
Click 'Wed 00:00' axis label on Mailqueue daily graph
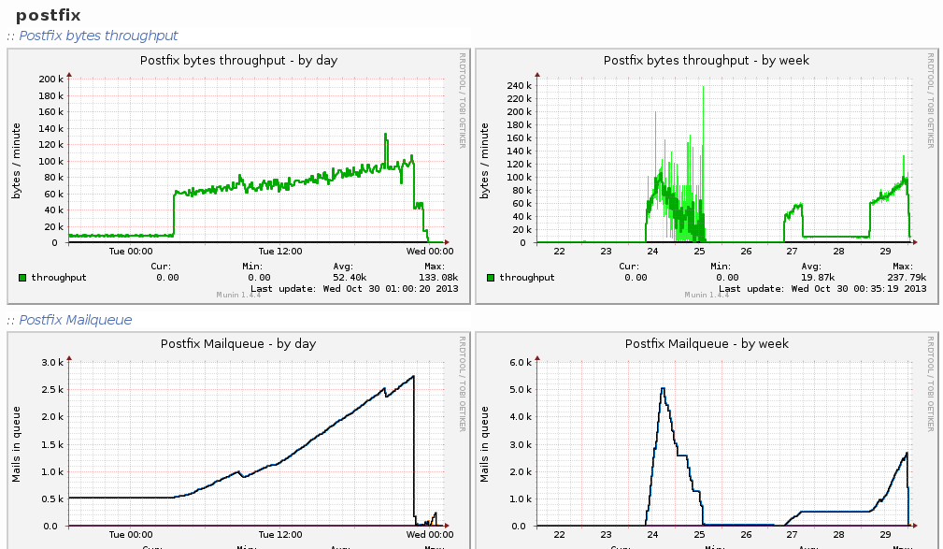coord(430,534)
